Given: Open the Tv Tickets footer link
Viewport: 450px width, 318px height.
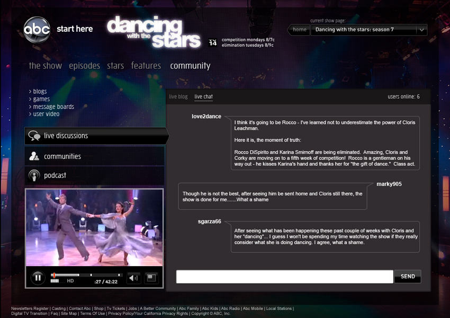Looking at the screenshot, I should [x=116, y=308].
